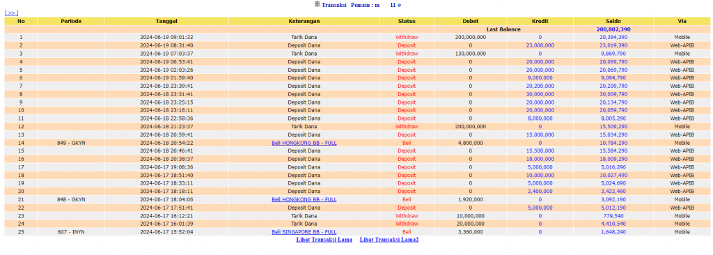The width and height of the screenshot is (713, 255).
Task: Click the Keterangan column header
Action: point(304,21)
